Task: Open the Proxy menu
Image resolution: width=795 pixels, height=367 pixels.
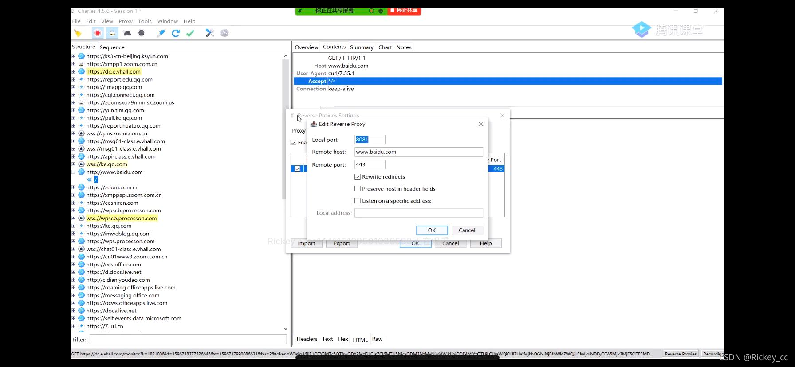Action: [126, 21]
